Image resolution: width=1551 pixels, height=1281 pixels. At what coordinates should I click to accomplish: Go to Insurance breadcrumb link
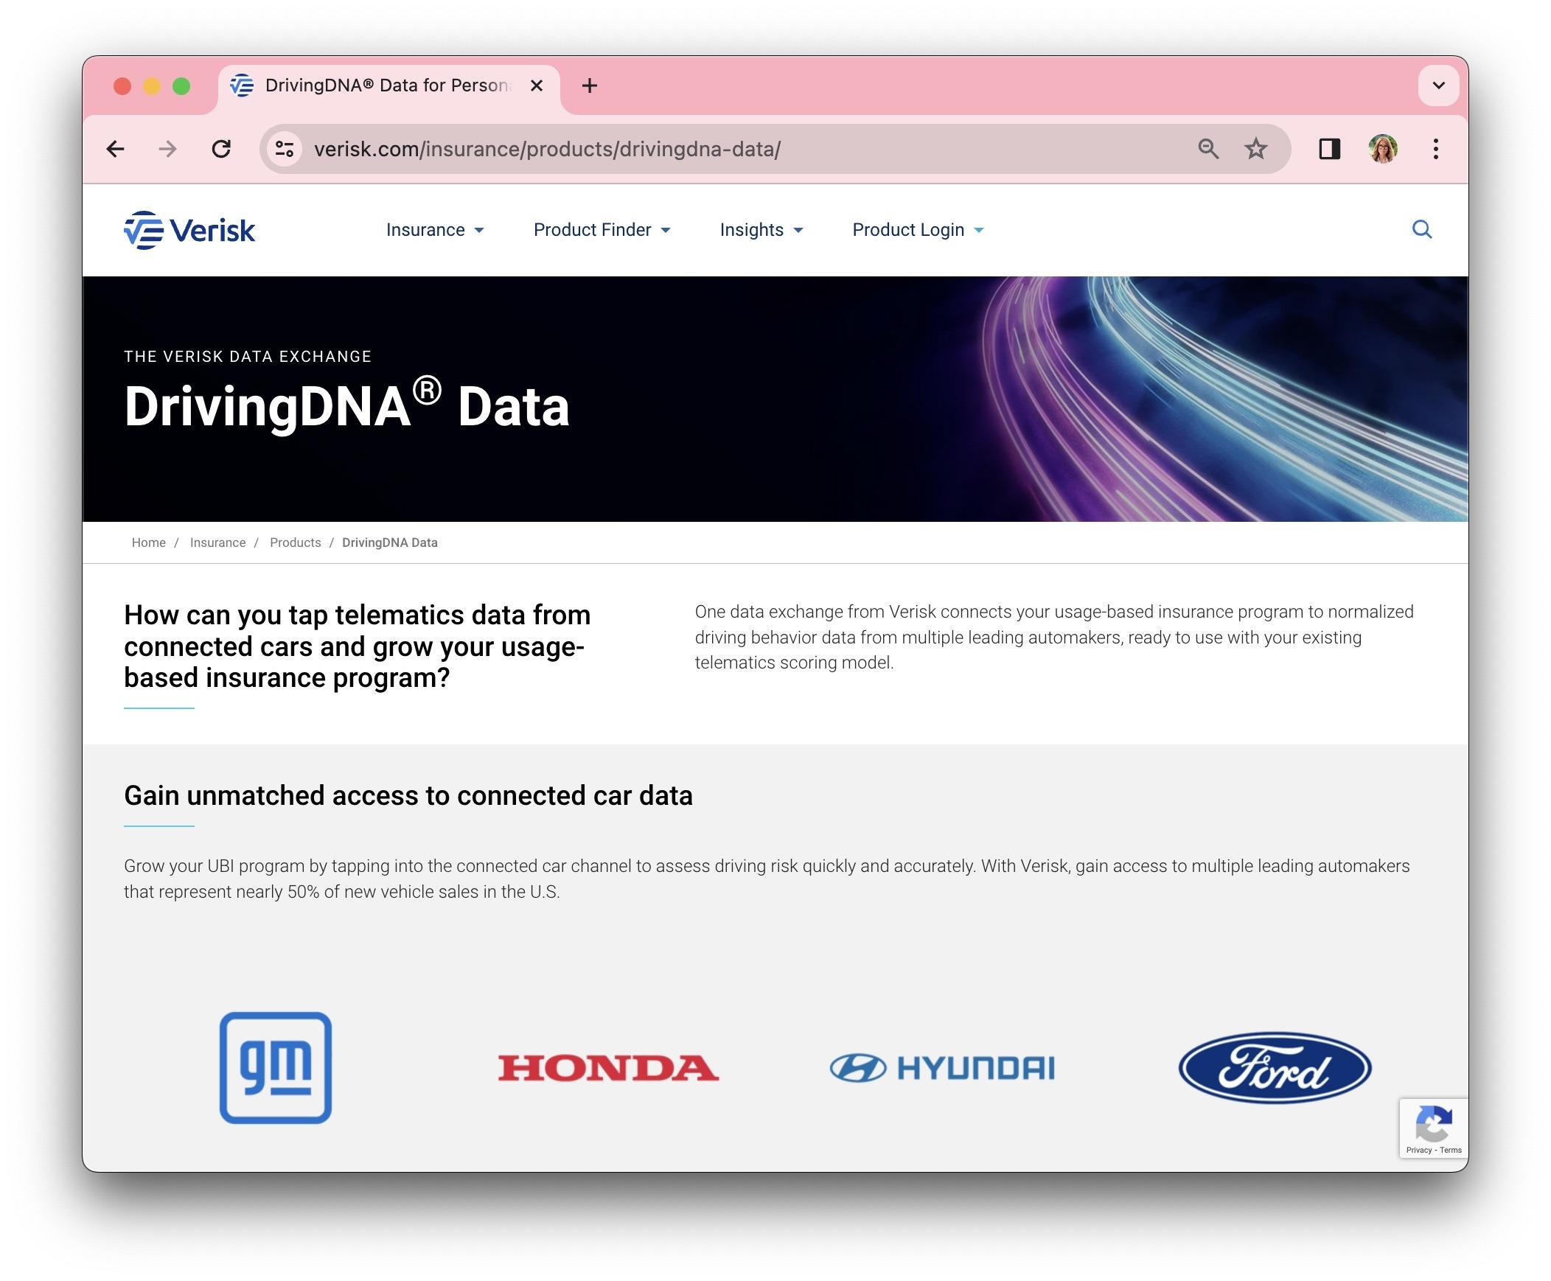point(217,542)
